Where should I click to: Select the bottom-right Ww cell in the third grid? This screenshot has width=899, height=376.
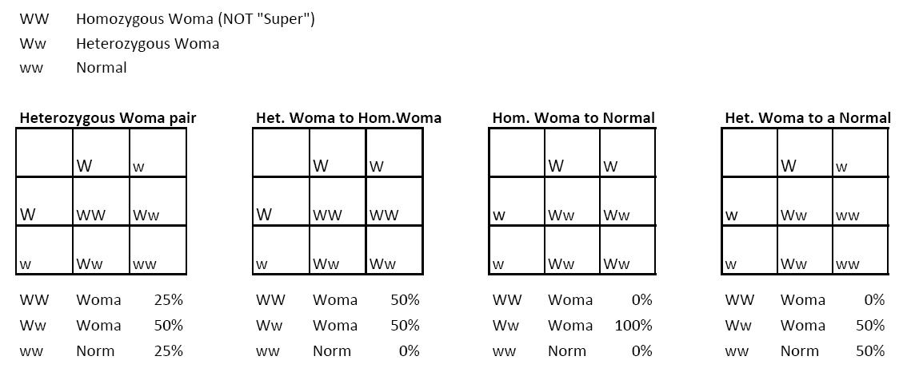click(627, 250)
